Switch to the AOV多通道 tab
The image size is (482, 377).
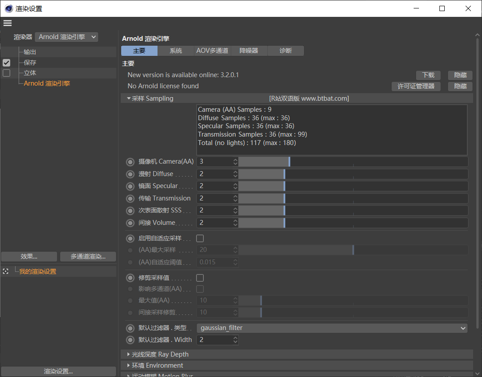212,51
